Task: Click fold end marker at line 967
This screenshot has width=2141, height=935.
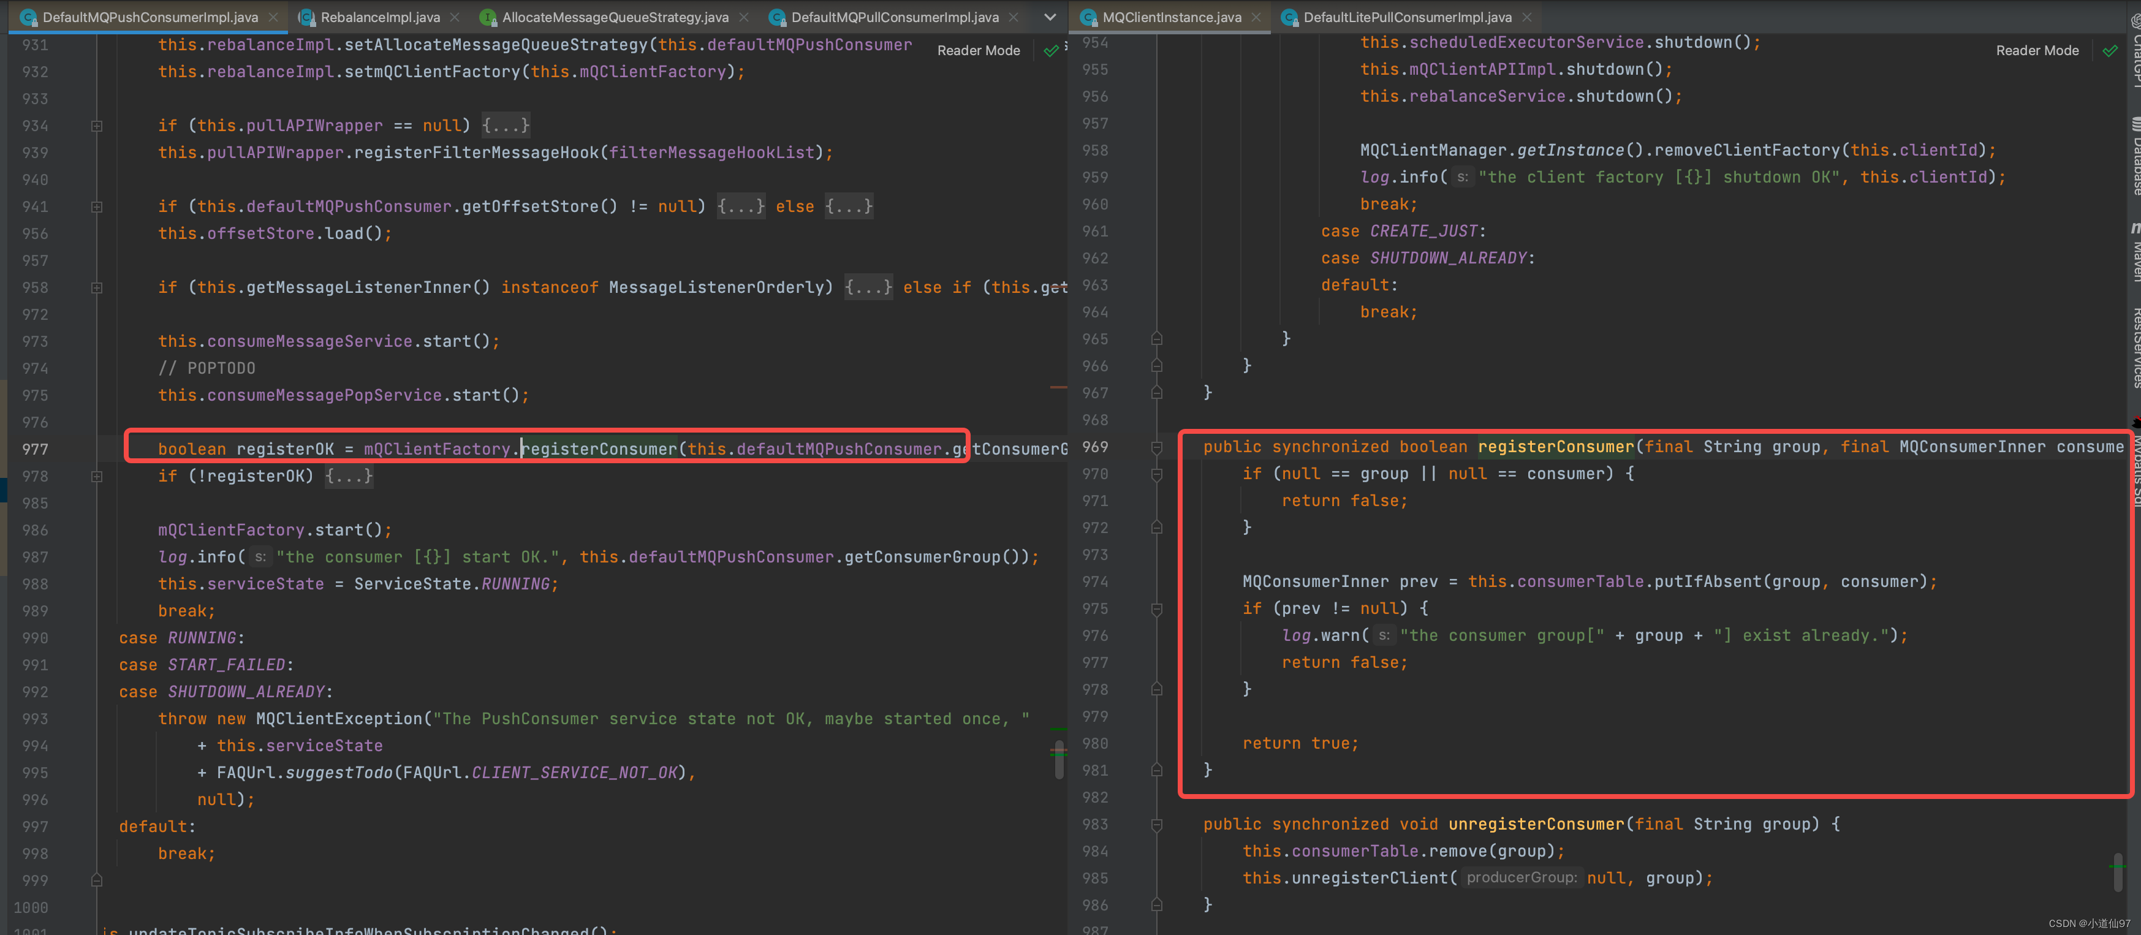Action: (x=1156, y=393)
